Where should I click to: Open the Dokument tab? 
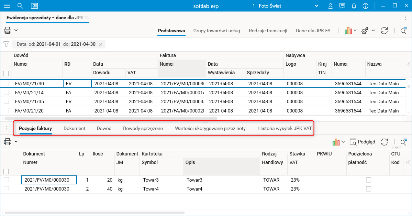tap(74, 128)
